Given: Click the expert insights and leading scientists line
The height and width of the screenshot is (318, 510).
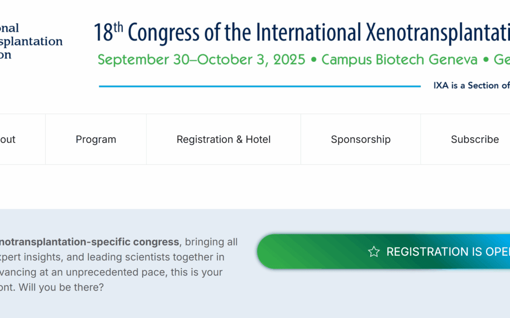Looking at the screenshot, I should tap(112, 257).
